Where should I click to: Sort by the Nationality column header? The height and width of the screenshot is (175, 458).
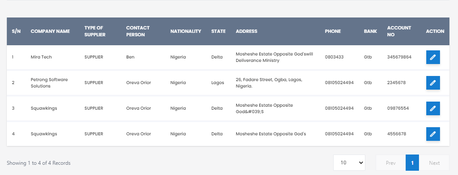[x=186, y=32]
